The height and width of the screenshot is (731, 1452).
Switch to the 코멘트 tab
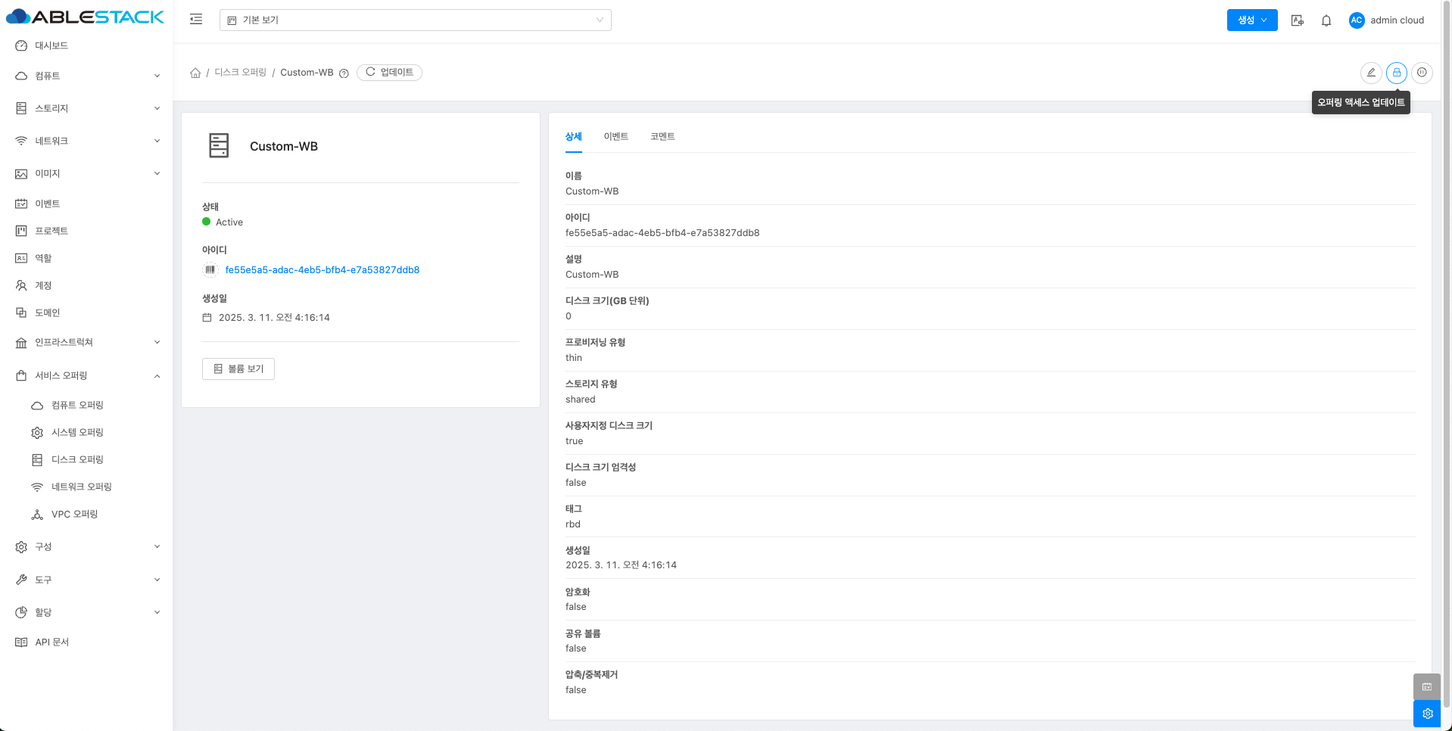(x=662, y=136)
